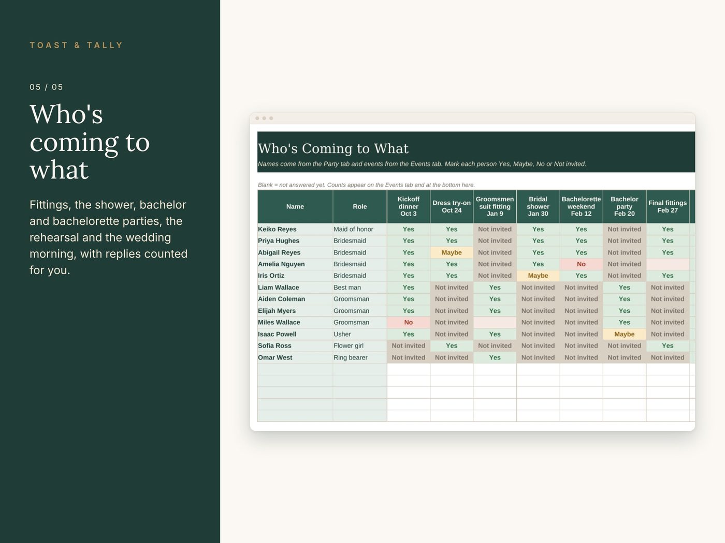Select Keiko Reyes's Yes for Kickoff dinner
725x543 pixels.
click(x=409, y=229)
